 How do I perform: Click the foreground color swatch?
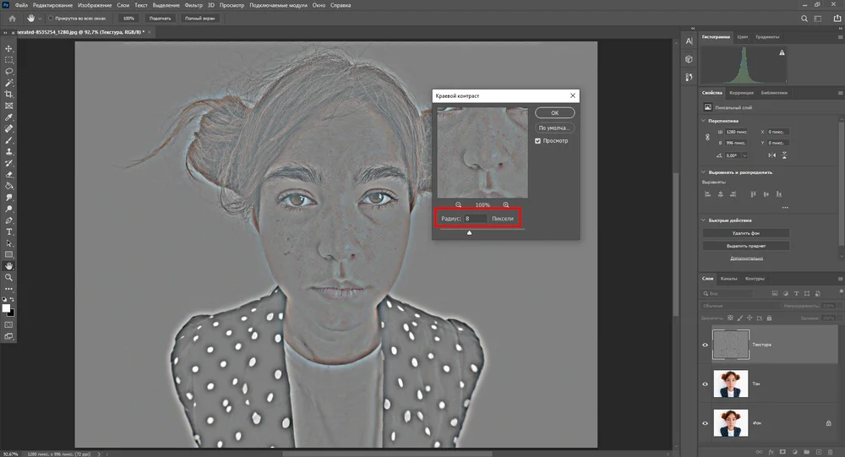click(x=6, y=308)
